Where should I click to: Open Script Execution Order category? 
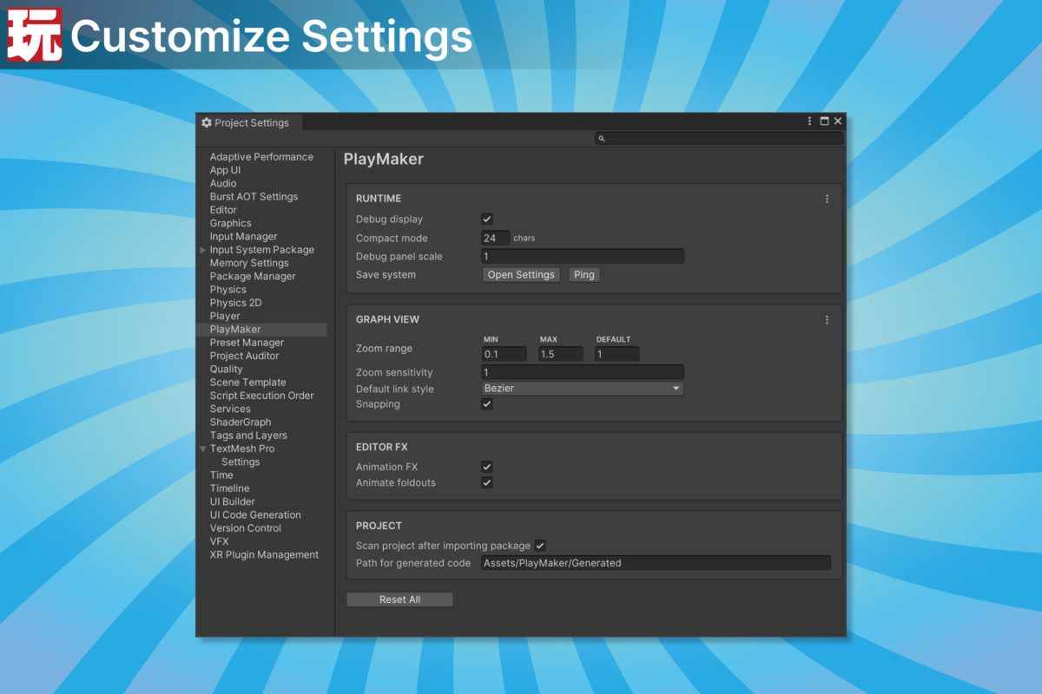[x=262, y=396]
